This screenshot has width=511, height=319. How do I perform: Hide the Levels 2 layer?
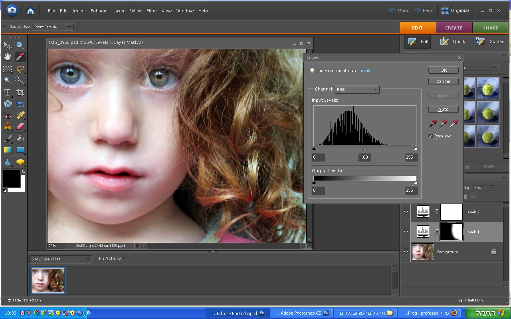coord(406,212)
